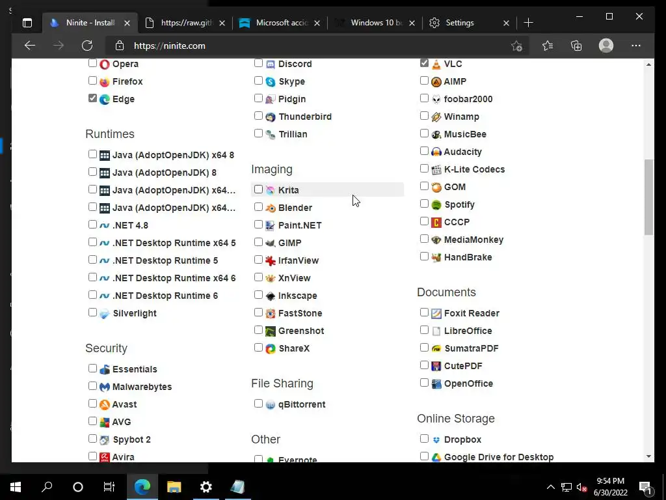Switch to Microsoft account tab
666x500 pixels.
coord(280,23)
